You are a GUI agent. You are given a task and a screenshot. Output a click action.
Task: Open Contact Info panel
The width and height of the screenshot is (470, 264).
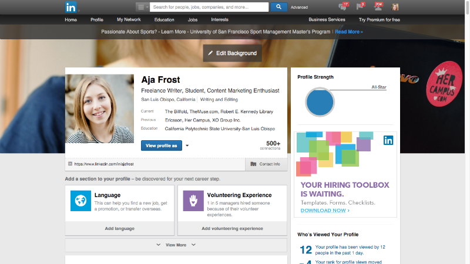pos(266,164)
